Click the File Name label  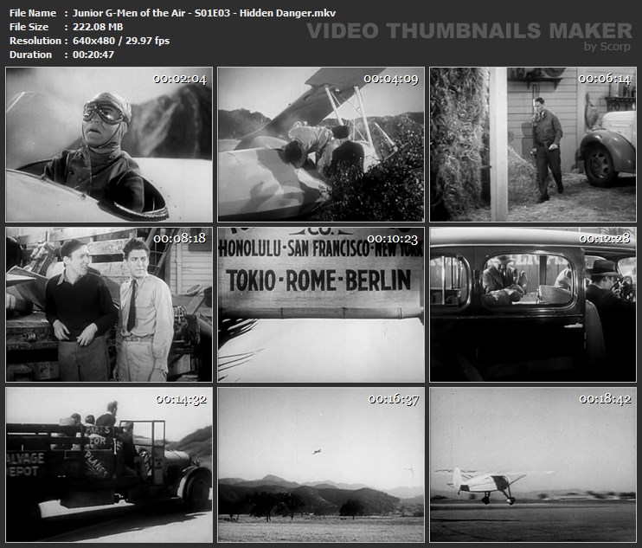33,13
